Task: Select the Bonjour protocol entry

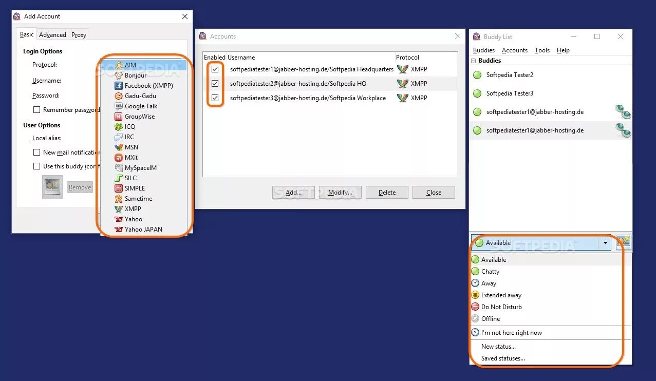Action: [x=143, y=75]
